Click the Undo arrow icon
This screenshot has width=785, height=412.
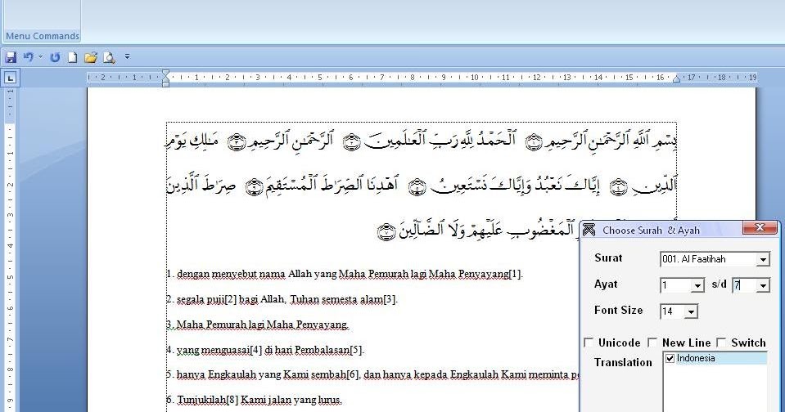pyautogui.click(x=28, y=57)
